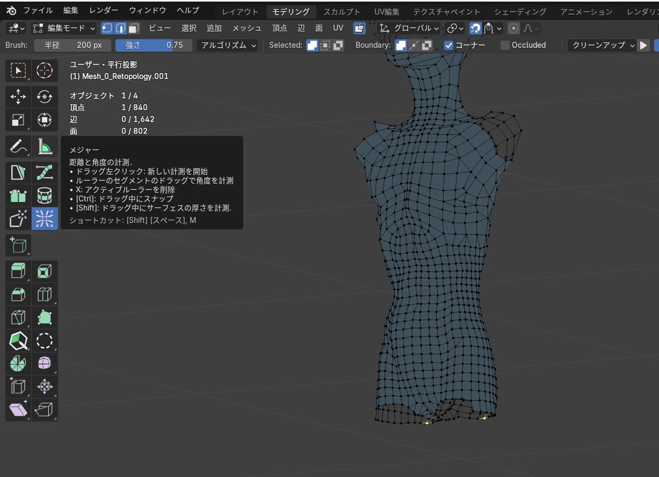Select the Bevel tool
This screenshot has width=659, height=477.
click(18, 295)
